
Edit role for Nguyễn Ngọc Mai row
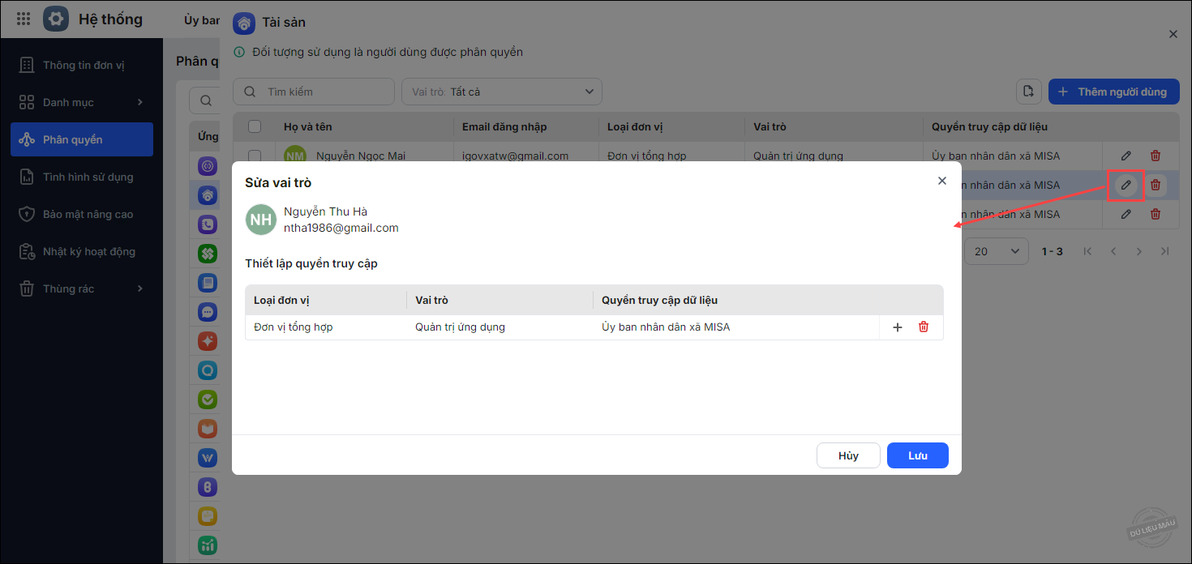coord(1126,156)
